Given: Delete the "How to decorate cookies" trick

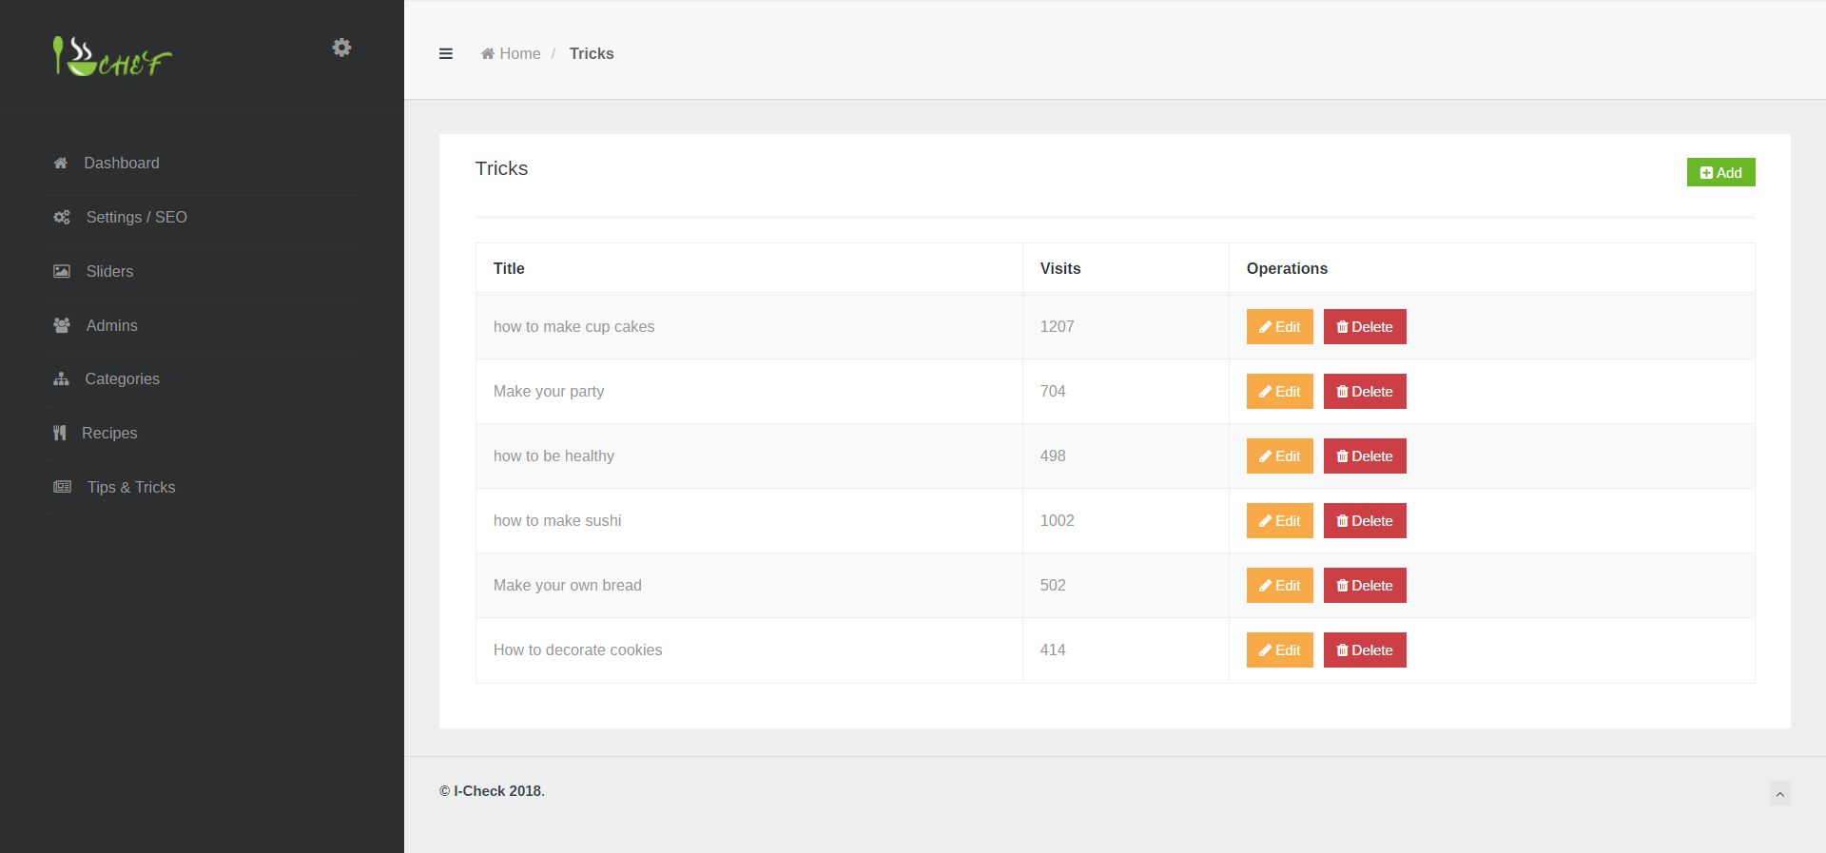Looking at the screenshot, I should pos(1364,650).
